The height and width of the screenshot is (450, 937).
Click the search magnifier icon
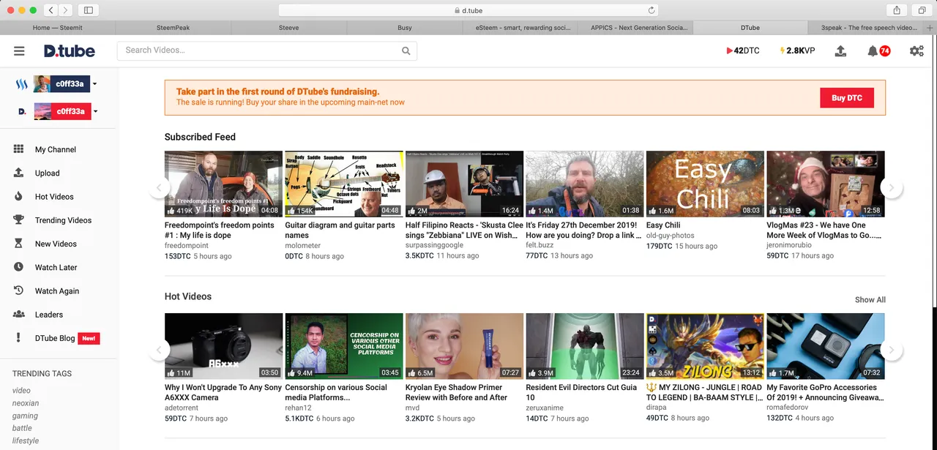(406, 51)
